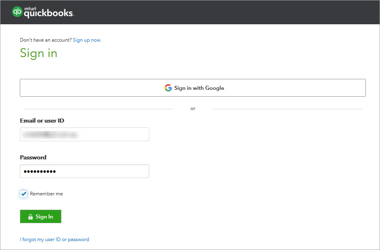The width and height of the screenshot is (380, 250).
Task: Open the Sign up now link
Action: (x=87, y=40)
